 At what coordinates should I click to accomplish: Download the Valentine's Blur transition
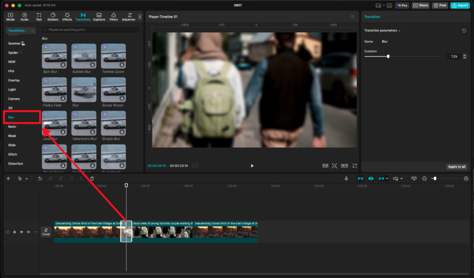(93, 132)
